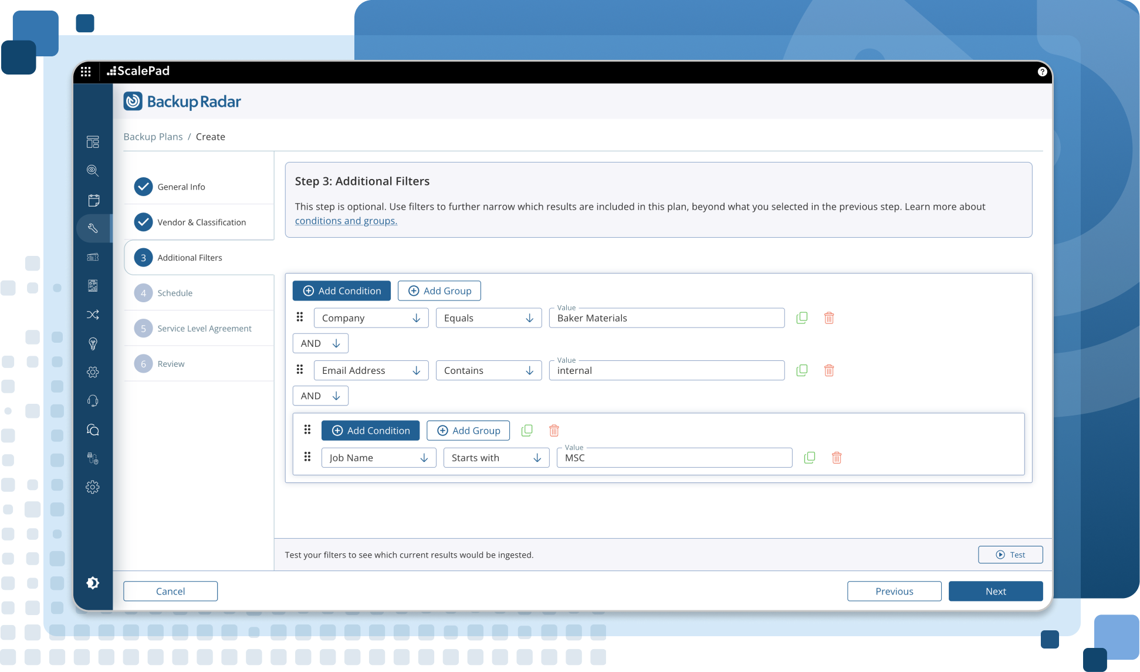Screen dimensions: 1140x672
Task: Select the General Info step
Action: (x=181, y=187)
